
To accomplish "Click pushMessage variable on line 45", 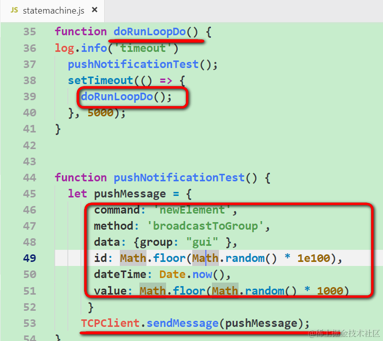I will [130, 194].
